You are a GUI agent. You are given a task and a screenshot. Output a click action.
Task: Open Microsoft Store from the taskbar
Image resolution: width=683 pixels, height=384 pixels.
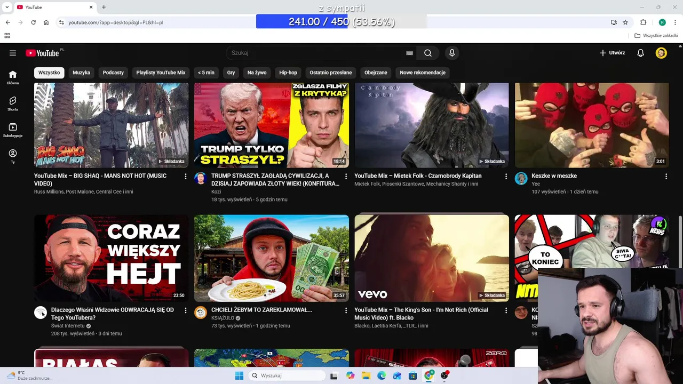(412, 375)
